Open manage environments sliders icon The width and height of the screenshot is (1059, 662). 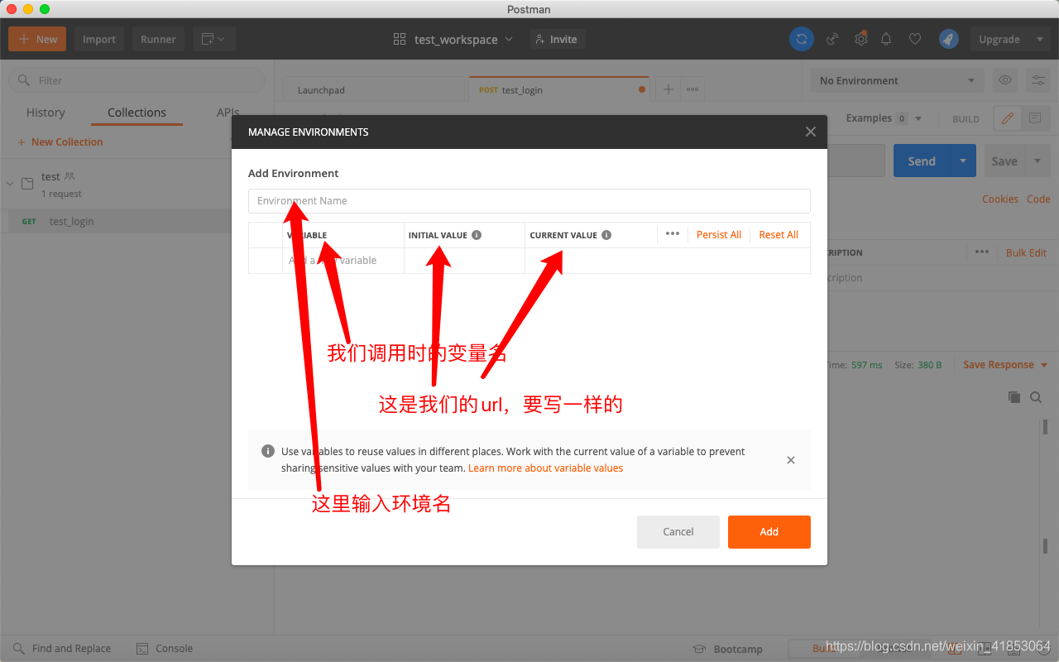tap(1037, 80)
